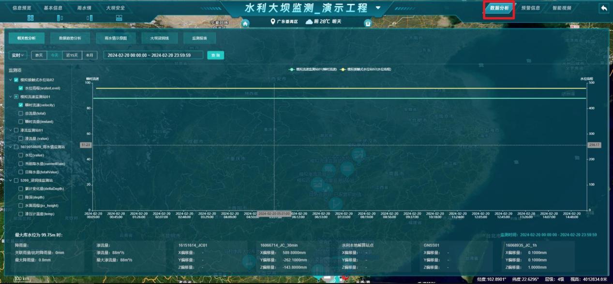Click the round icon right of the weather
The height and width of the screenshot is (284, 613).
(368, 23)
